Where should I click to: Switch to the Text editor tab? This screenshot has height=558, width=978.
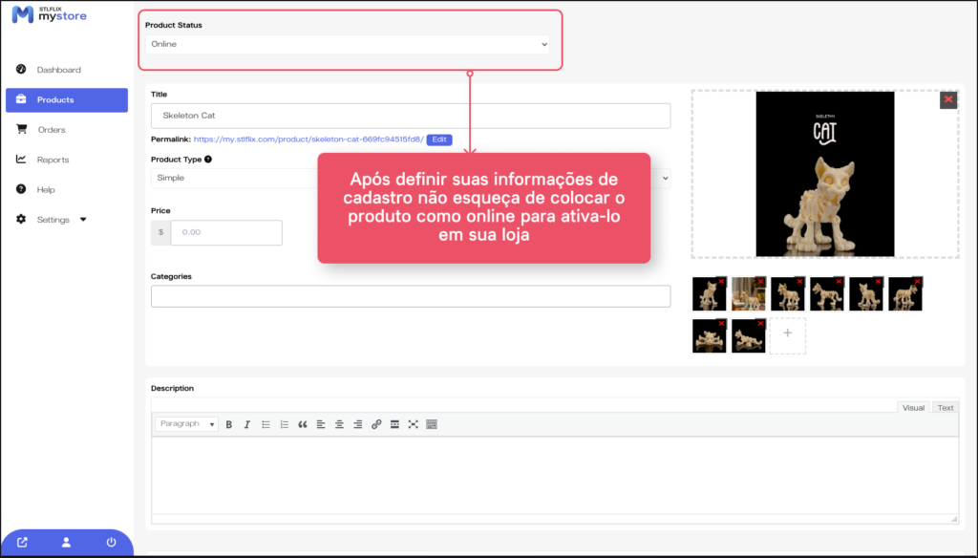click(x=945, y=408)
